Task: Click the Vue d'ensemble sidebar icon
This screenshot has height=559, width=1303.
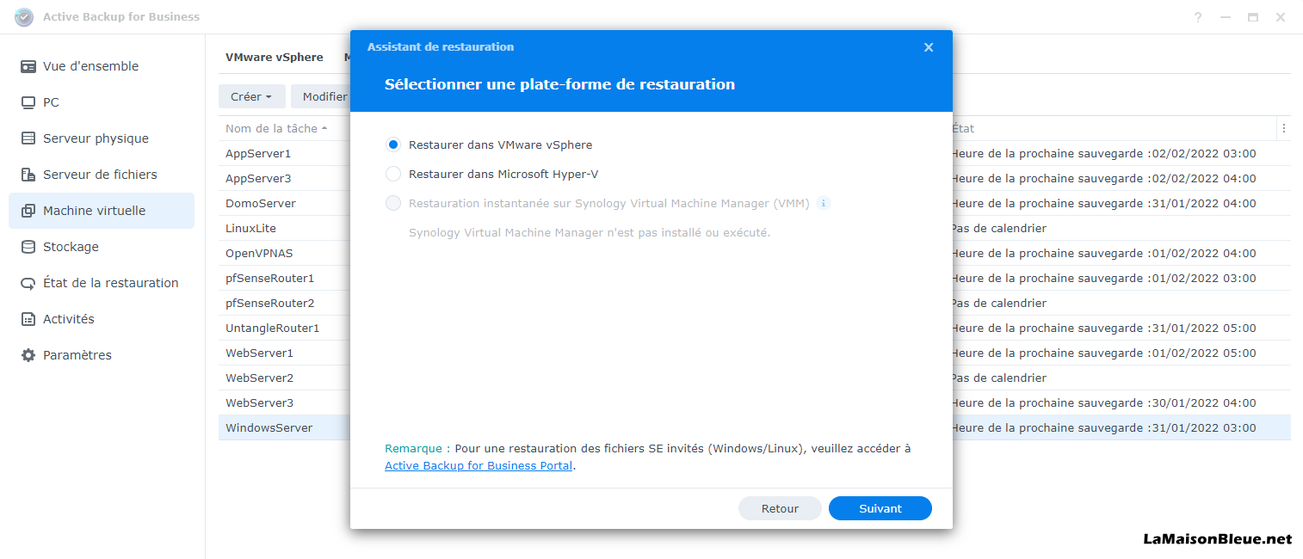Action: coord(28,66)
